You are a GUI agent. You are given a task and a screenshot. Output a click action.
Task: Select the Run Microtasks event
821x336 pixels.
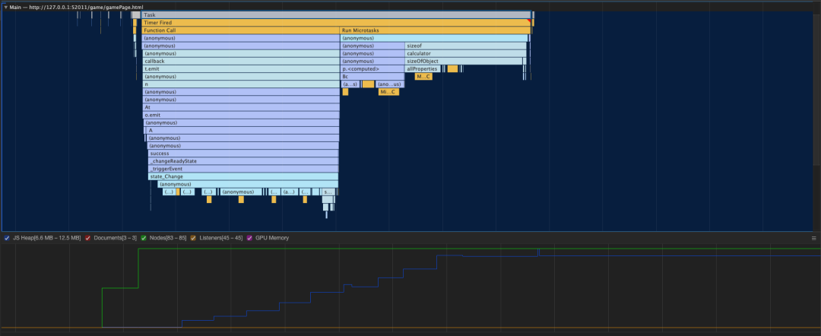[433, 30]
